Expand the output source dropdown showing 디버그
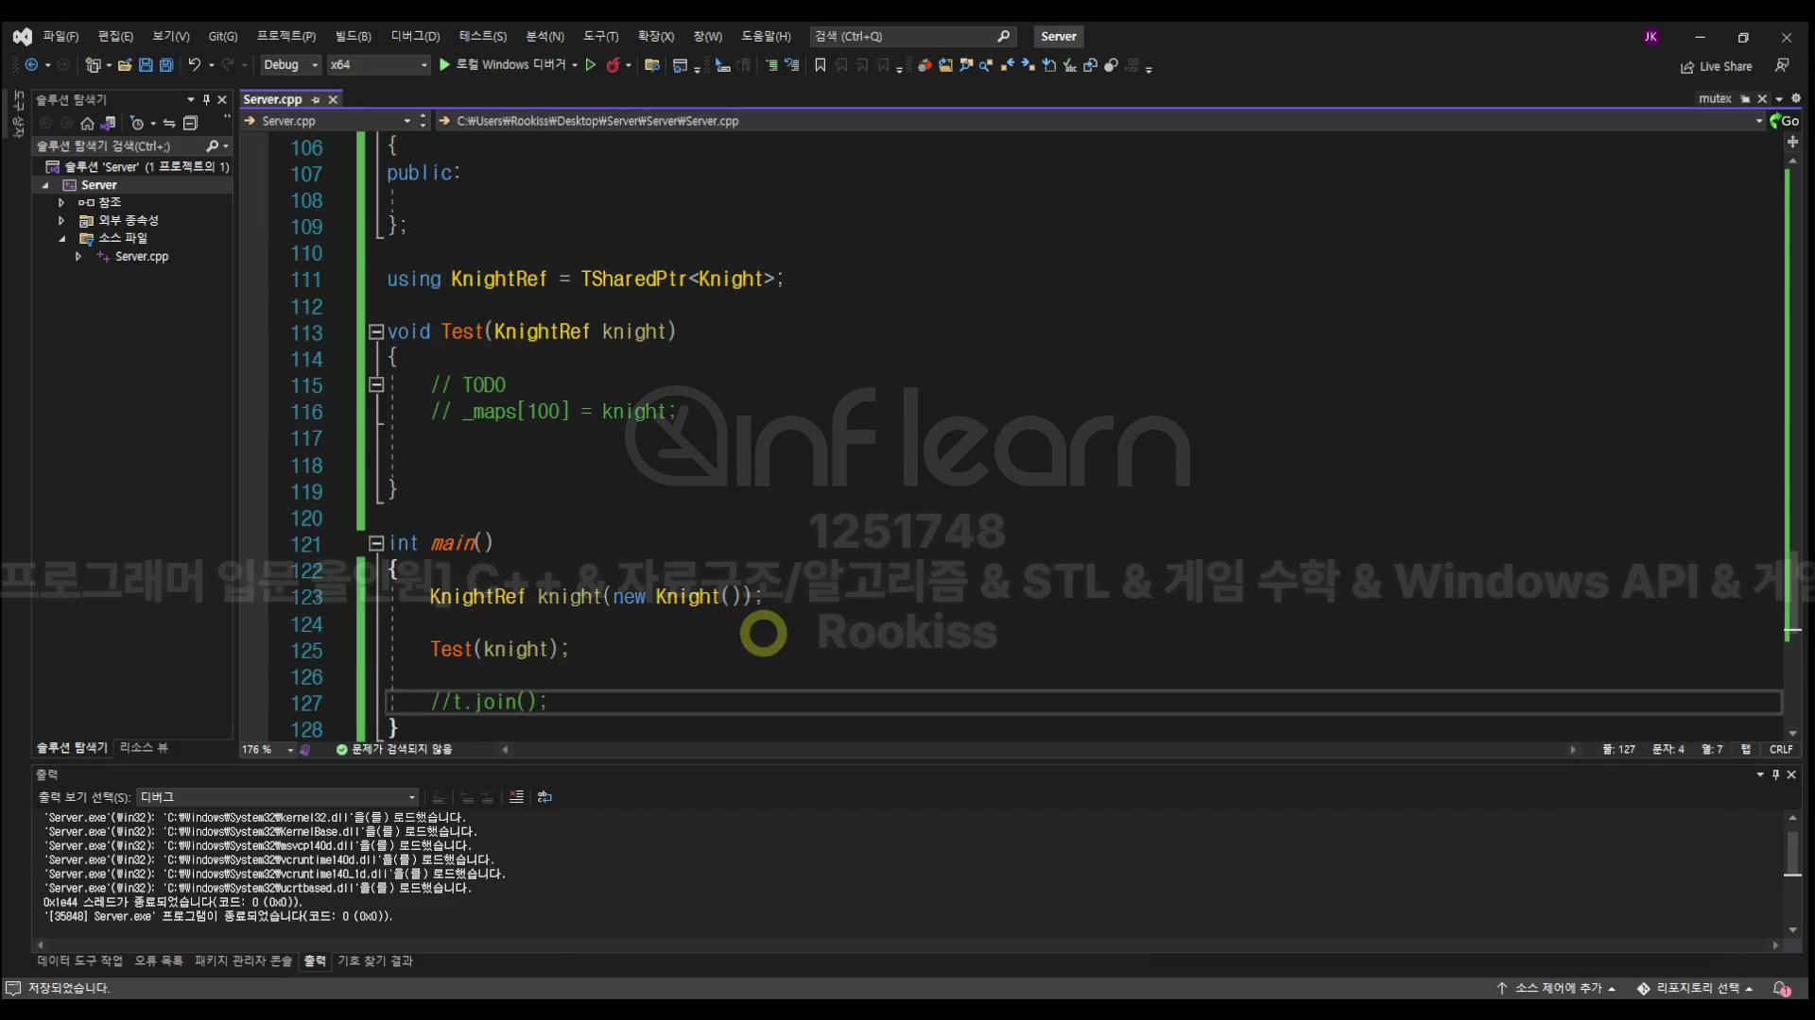The width and height of the screenshot is (1815, 1020). pyautogui.click(x=411, y=797)
